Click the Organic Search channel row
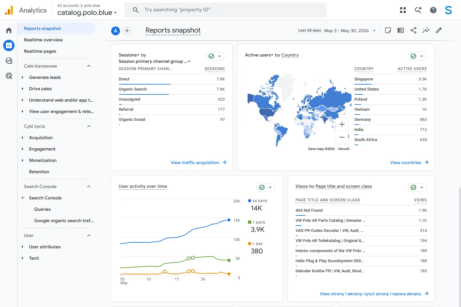Image resolution: width=461 pixels, height=307 pixels. tap(172, 89)
